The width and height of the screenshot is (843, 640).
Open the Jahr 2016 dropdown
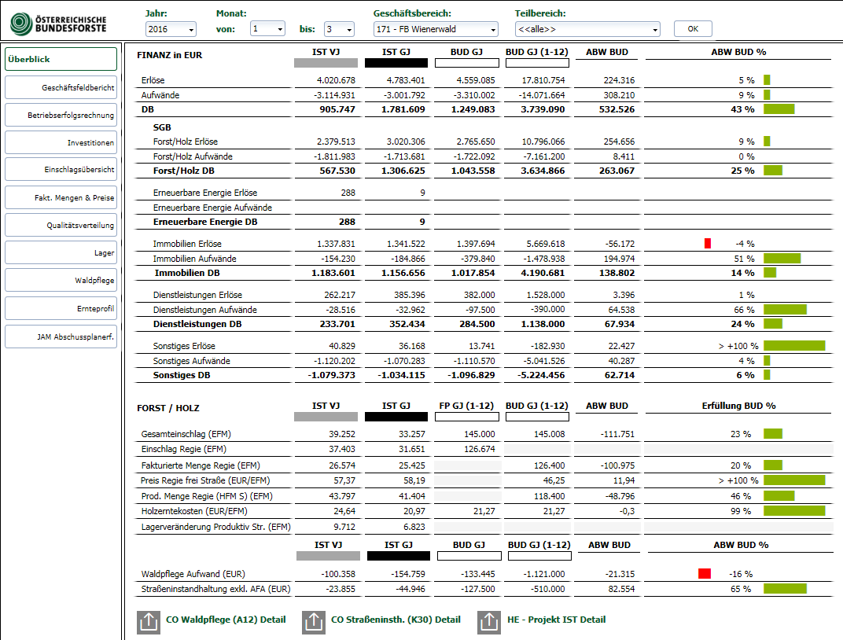coord(171,29)
